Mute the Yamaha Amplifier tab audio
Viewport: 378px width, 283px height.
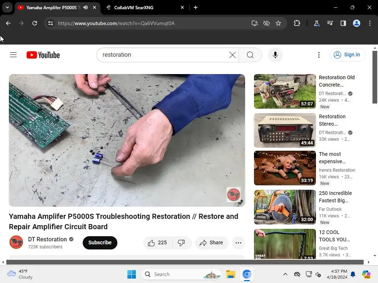coord(86,7)
